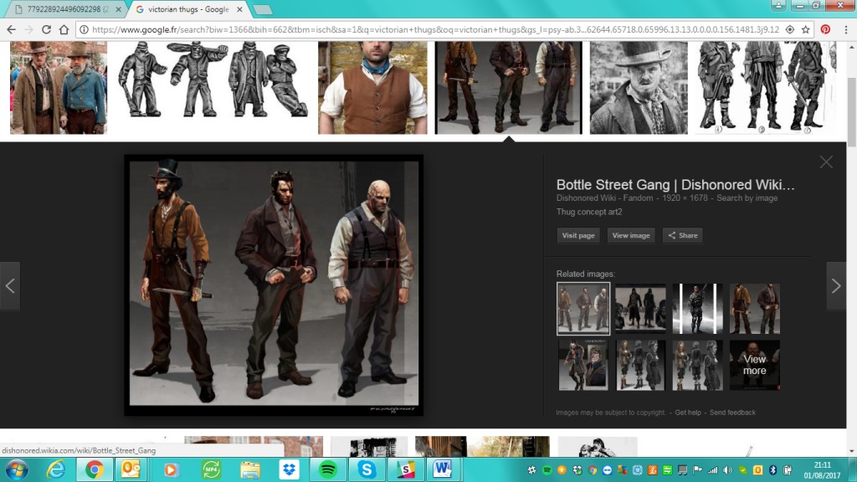Open the volume control in system tray
This screenshot has width=857, height=482.
(727, 470)
